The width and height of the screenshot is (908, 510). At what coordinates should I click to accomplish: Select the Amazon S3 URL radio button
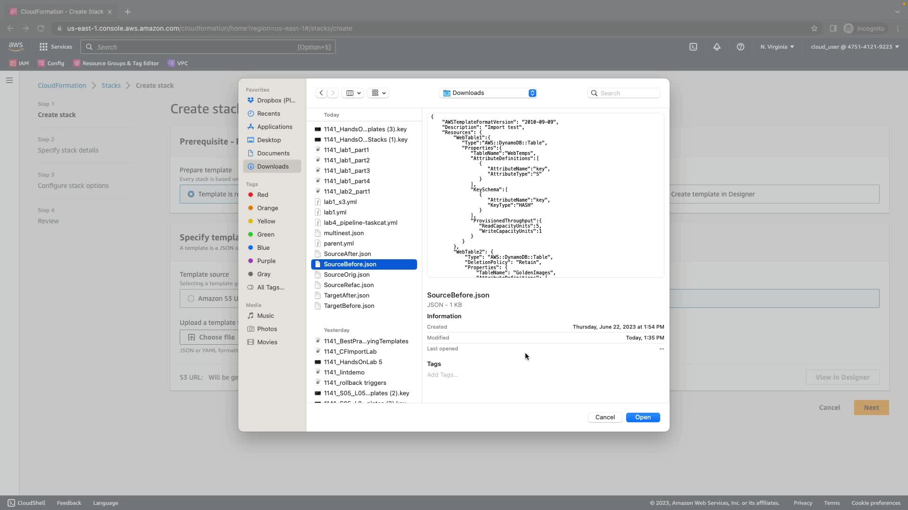191,298
